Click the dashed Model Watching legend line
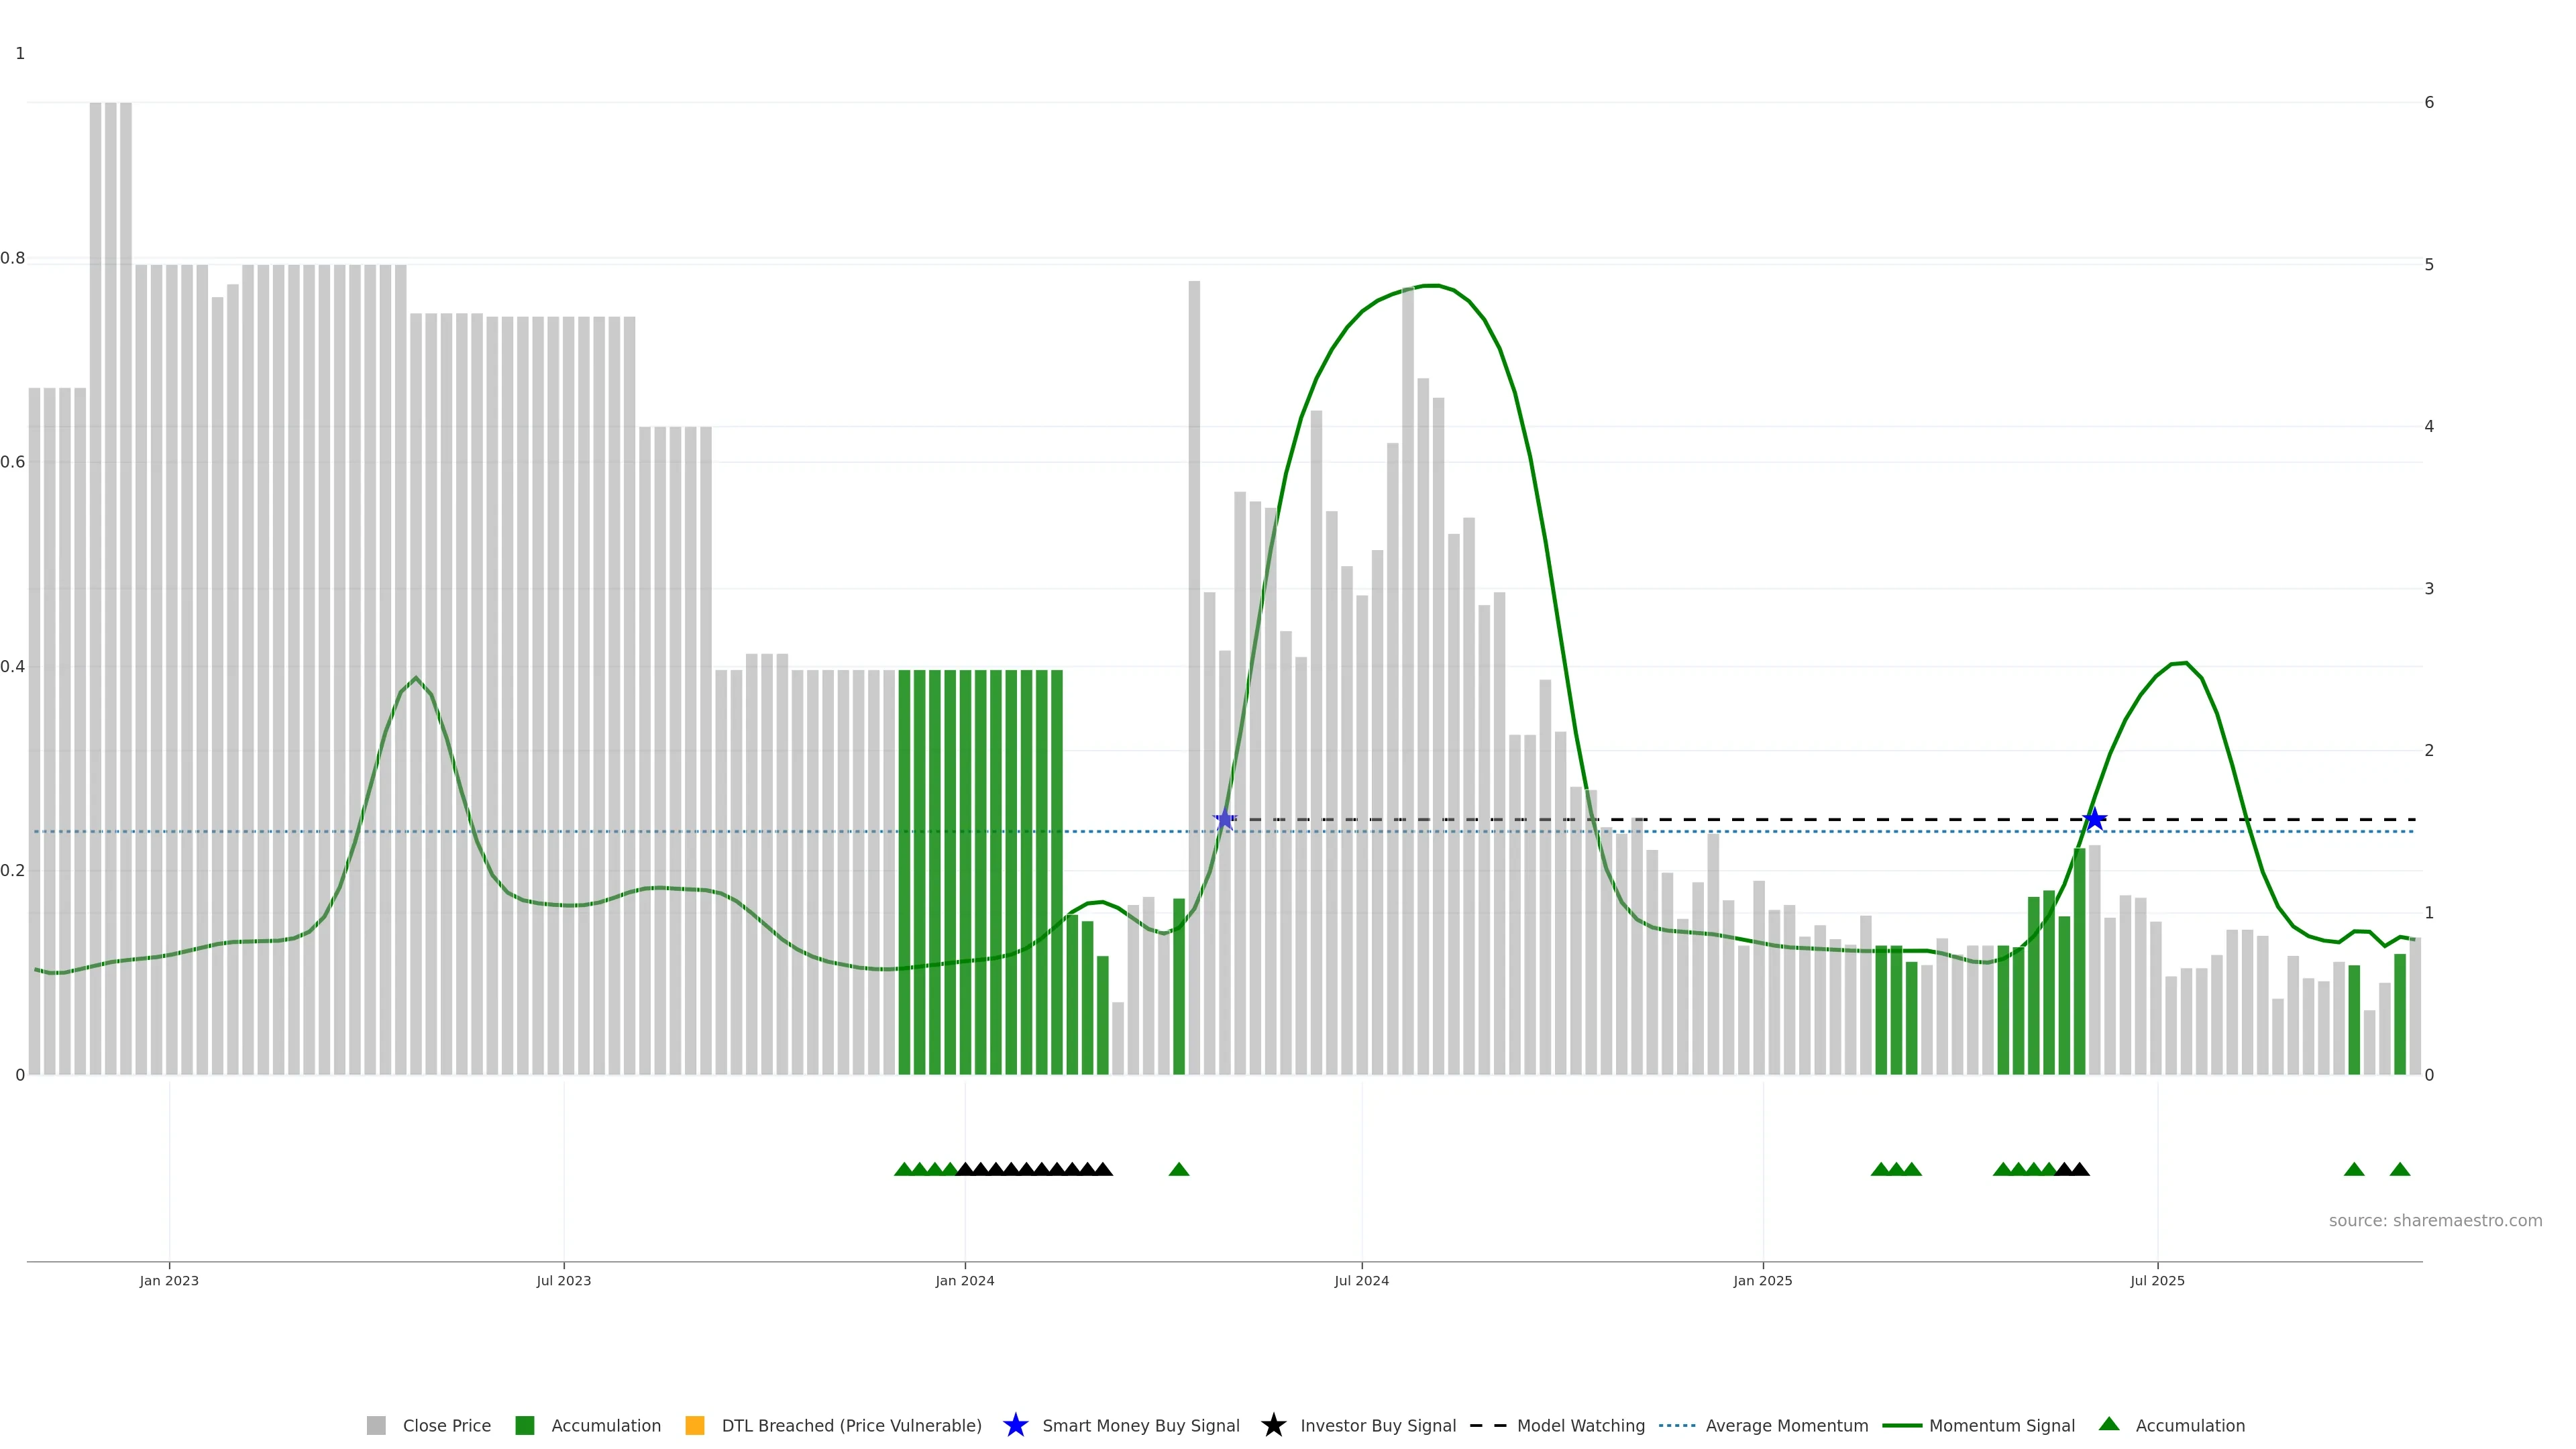This screenshot has width=2576, height=1449. point(1488,1425)
